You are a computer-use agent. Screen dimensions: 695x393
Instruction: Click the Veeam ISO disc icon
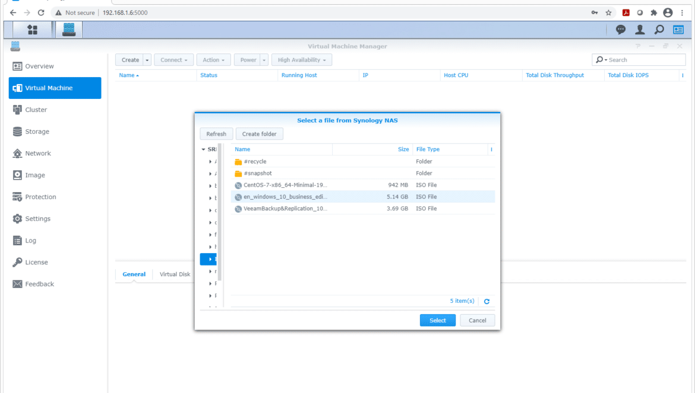click(x=238, y=209)
